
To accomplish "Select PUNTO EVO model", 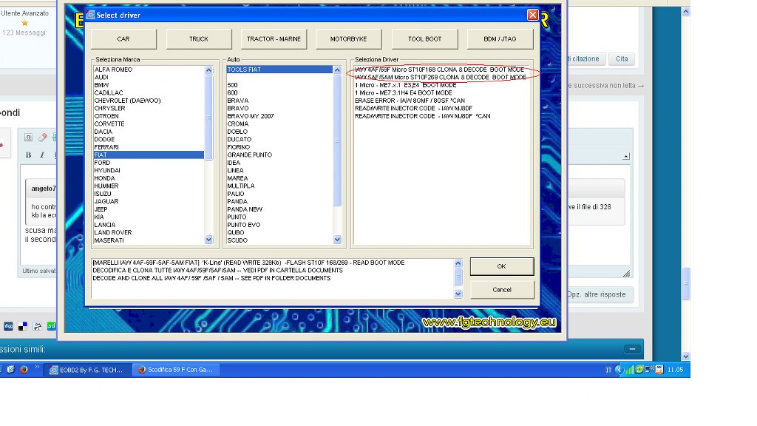I will click(244, 225).
